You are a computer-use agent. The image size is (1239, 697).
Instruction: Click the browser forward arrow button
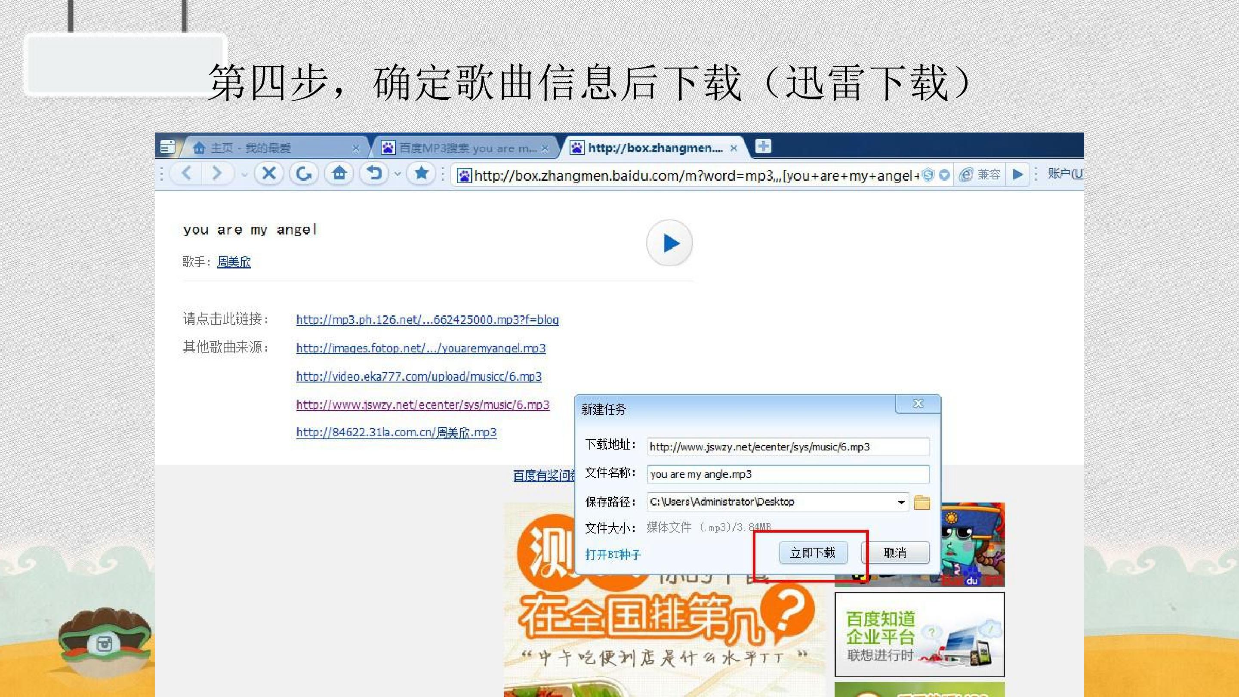(x=217, y=173)
